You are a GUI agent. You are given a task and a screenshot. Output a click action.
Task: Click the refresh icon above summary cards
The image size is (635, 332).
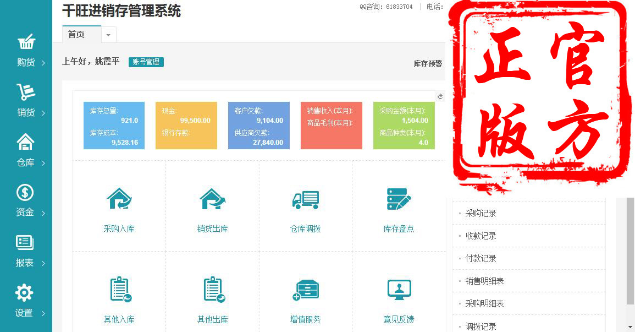[440, 96]
